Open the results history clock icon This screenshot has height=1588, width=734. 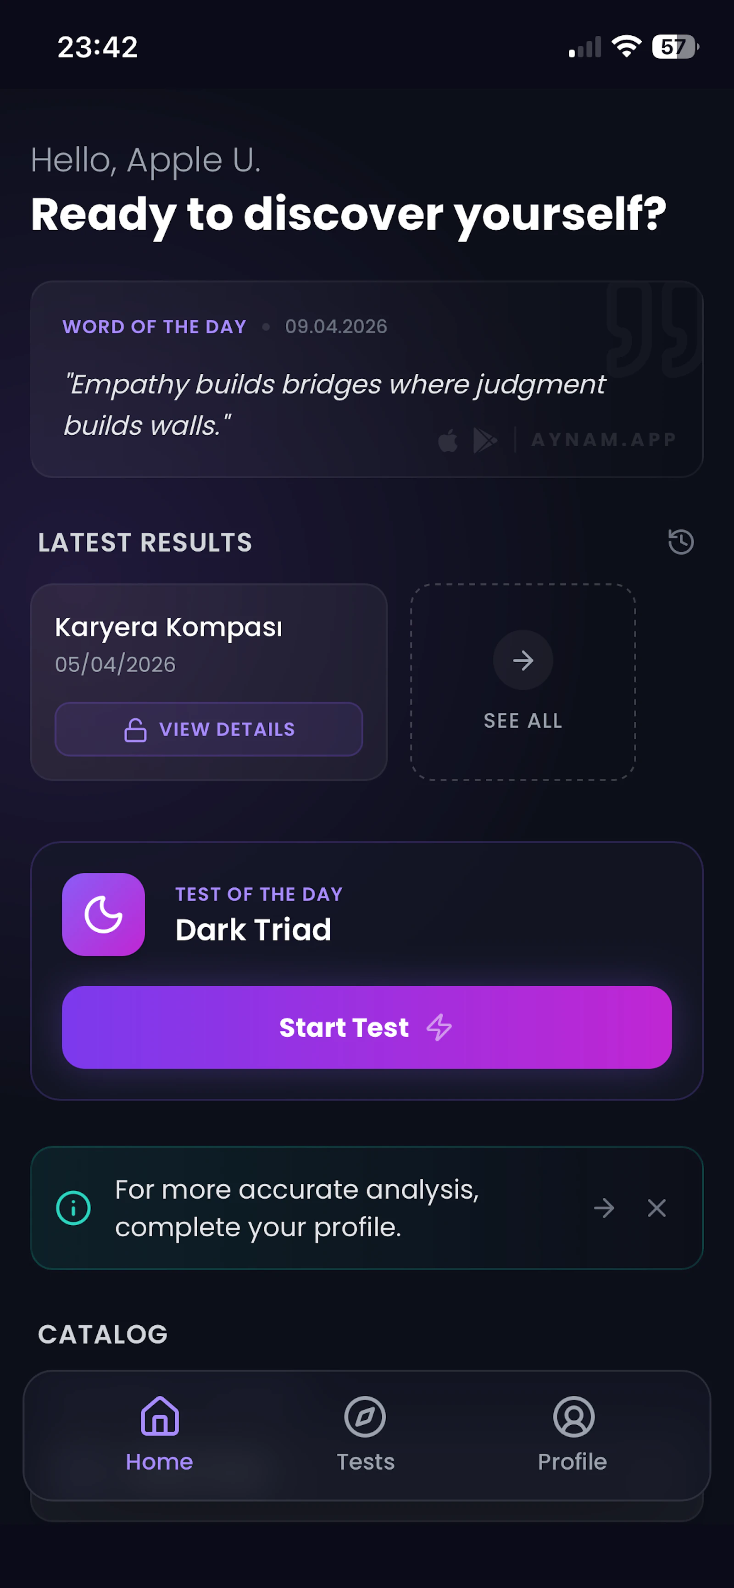pos(681,542)
